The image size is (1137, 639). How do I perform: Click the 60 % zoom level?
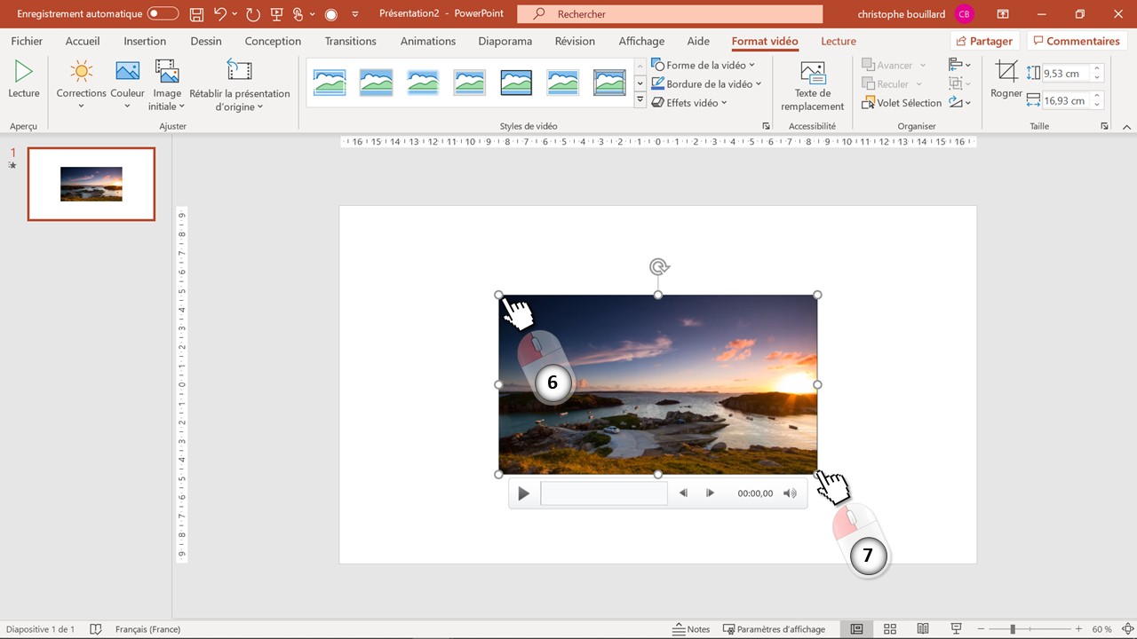point(1101,629)
